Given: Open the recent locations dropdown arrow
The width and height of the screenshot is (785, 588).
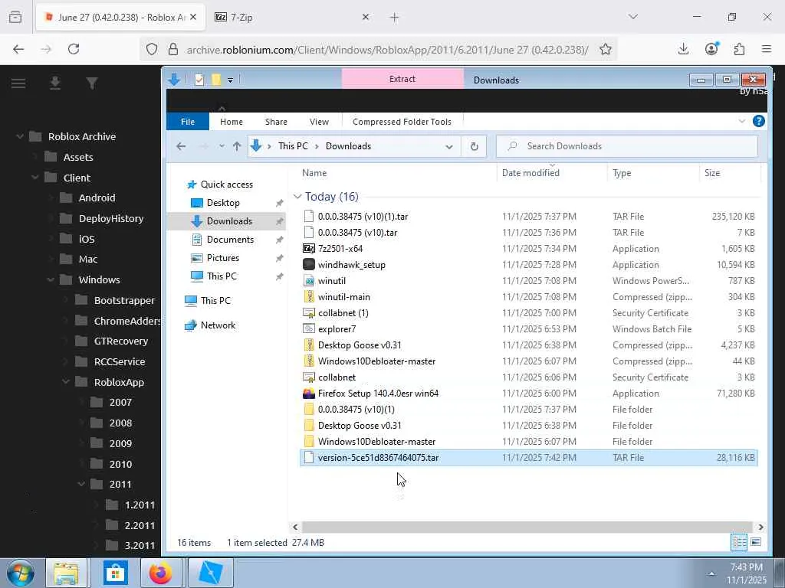Looking at the screenshot, I should tap(222, 146).
